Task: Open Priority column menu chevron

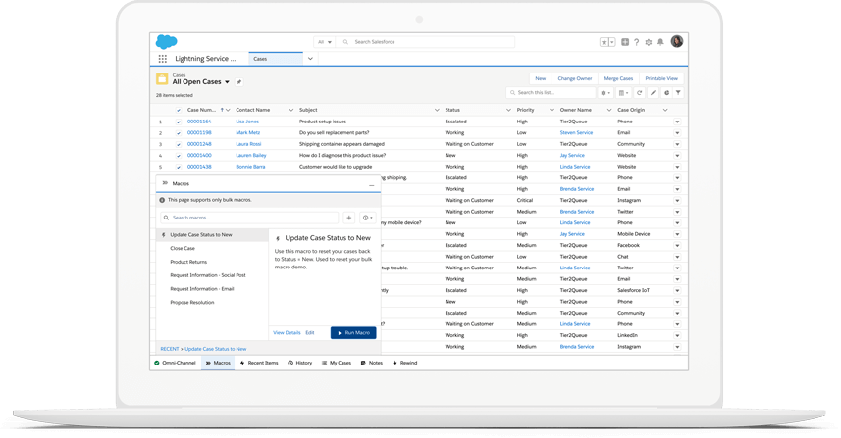Action: click(552, 111)
